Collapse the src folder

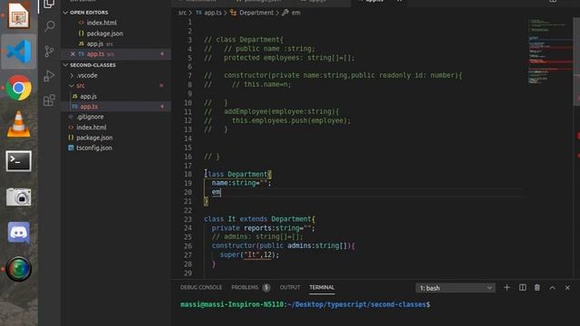[x=81, y=86]
